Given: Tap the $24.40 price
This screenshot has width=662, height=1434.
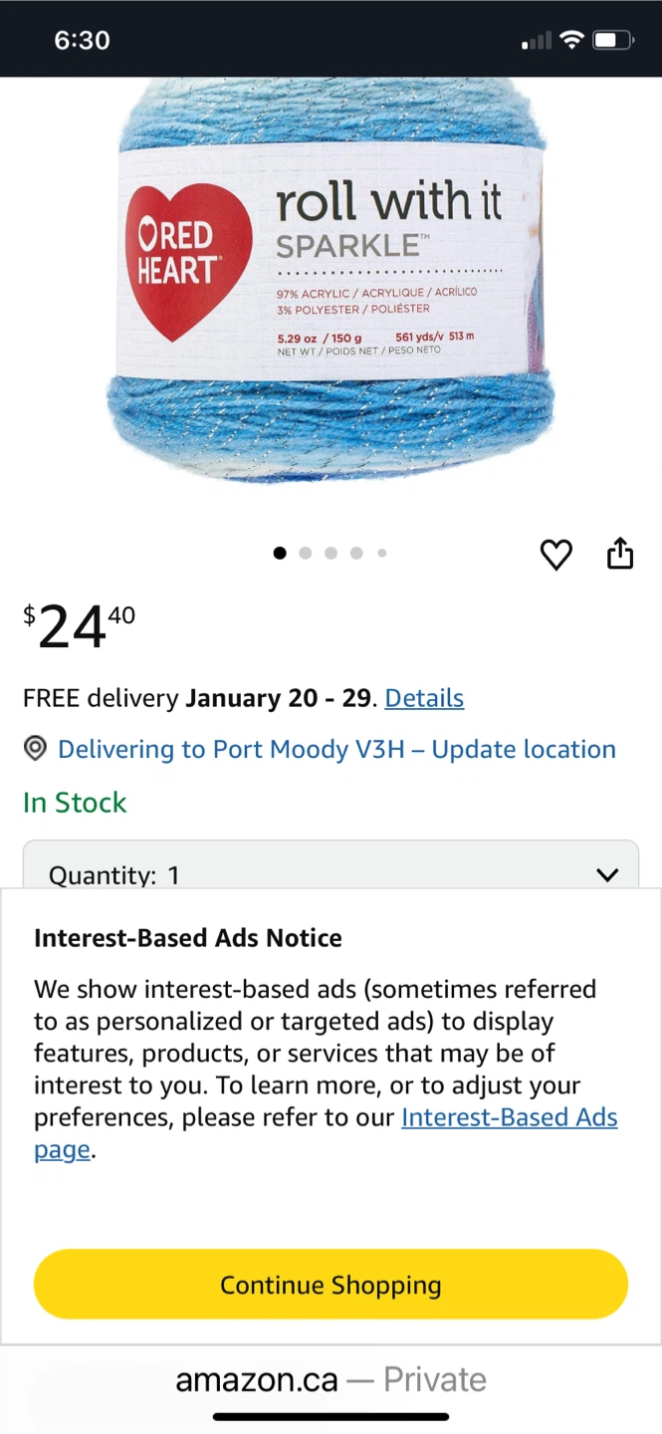Looking at the screenshot, I should pyautogui.click(x=80, y=626).
